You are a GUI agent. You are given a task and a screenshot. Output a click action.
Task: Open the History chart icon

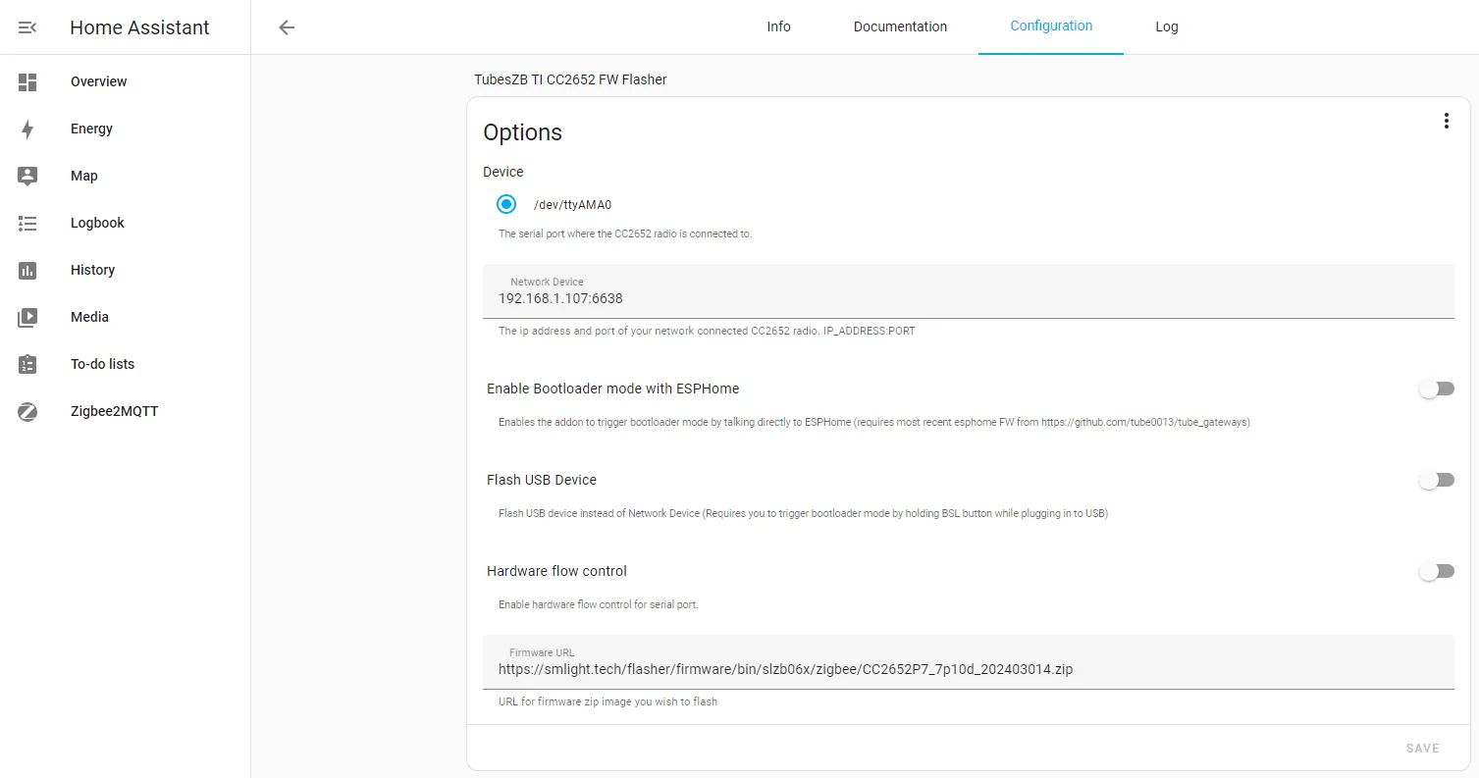point(27,271)
